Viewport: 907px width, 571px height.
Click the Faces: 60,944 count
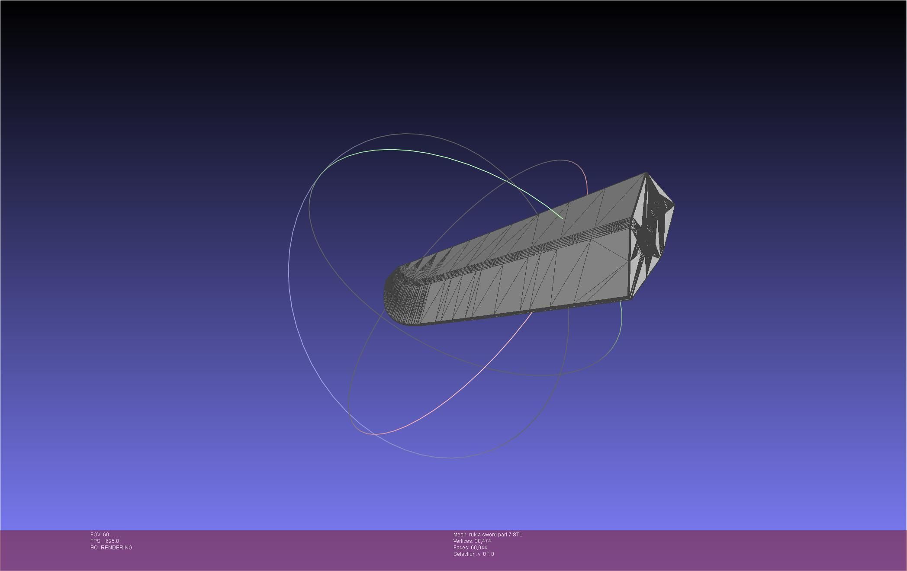[x=470, y=548]
